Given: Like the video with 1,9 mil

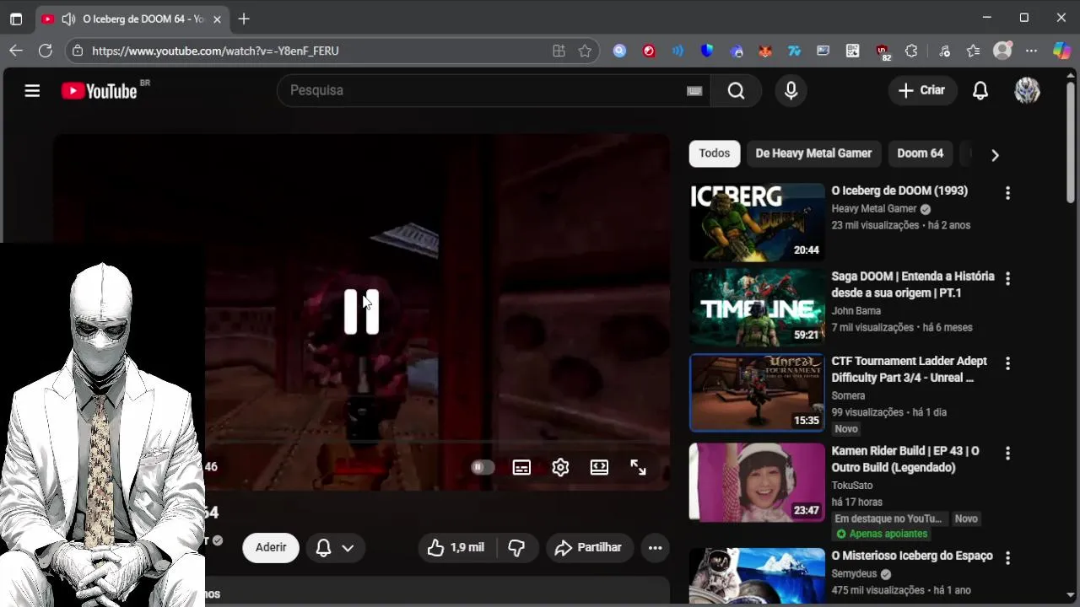Looking at the screenshot, I should (x=456, y=548).
